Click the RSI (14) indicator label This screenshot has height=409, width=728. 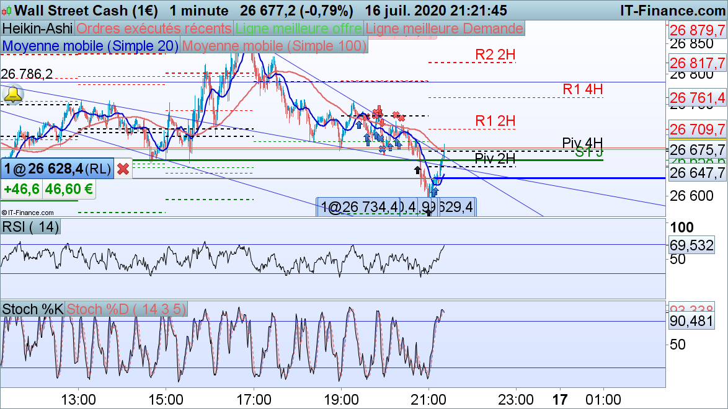[30, 227]
